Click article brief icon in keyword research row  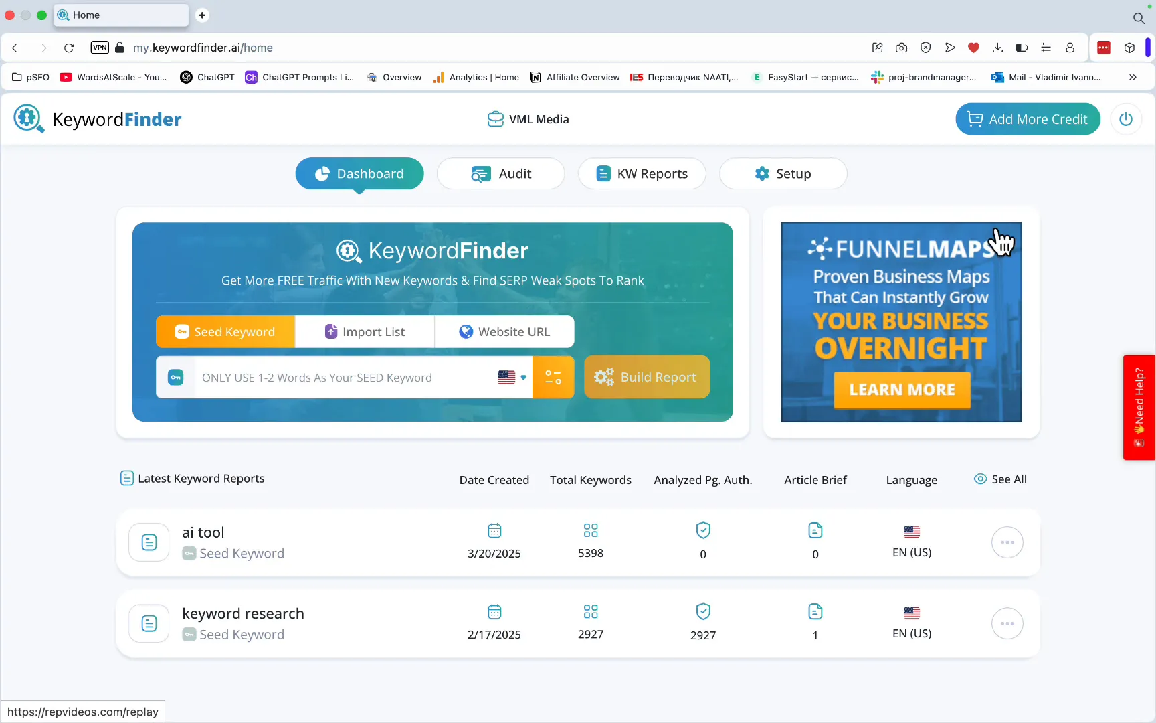tap(815, 611)
